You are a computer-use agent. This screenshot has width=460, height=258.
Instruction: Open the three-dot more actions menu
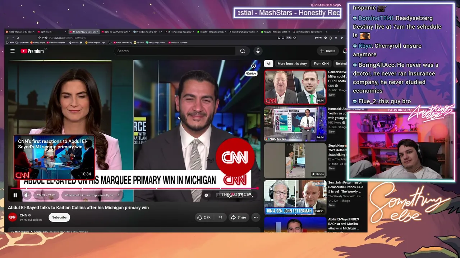coord(256,217)
